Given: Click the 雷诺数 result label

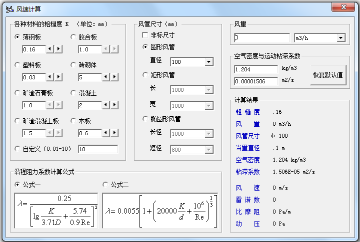Looking at the screenshot, I should tap(247, 200).
